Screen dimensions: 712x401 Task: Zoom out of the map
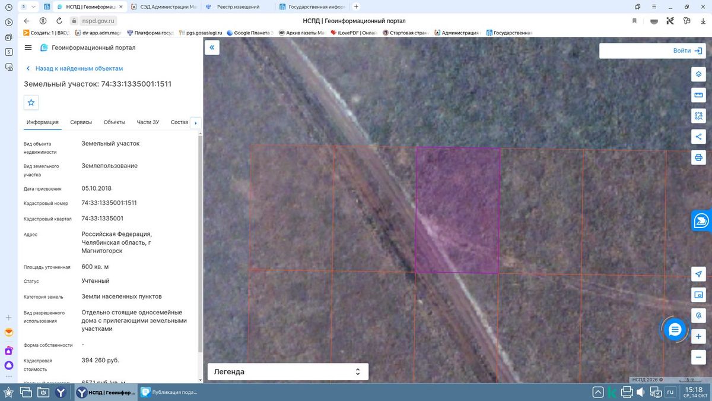(x=698, y=357)
